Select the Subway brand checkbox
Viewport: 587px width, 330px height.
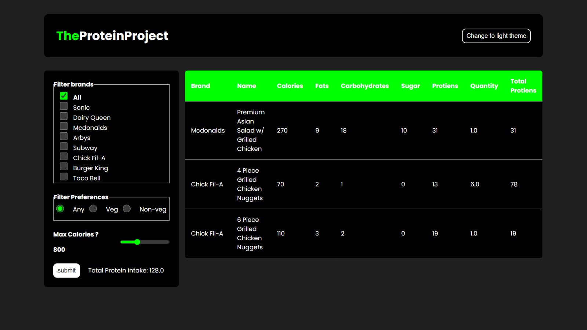tap(64, 146)
